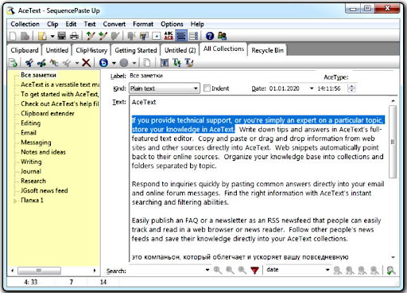Open the Clip menu
Viewport: 407px width, 293px height.
tap(52, 24)
